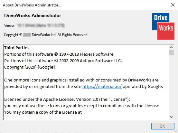Click the red Works square of the logo
This screenshot has width=178, height=133.
coord(166,31)
